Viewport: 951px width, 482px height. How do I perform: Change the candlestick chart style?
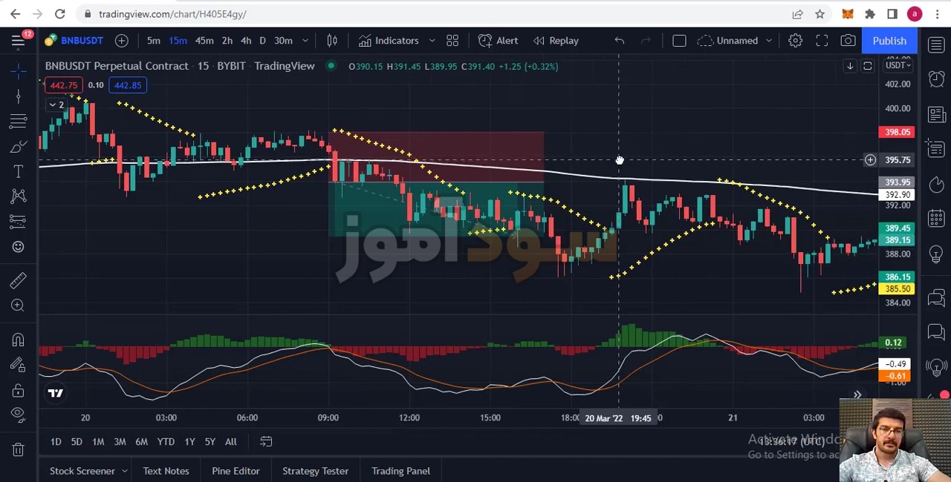click(x=332, y=41)
